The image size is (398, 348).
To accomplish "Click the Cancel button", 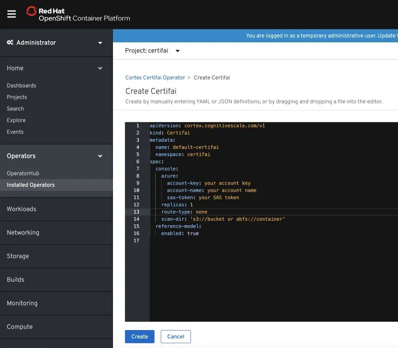I will pyautogui.click(x=176, y=337).
